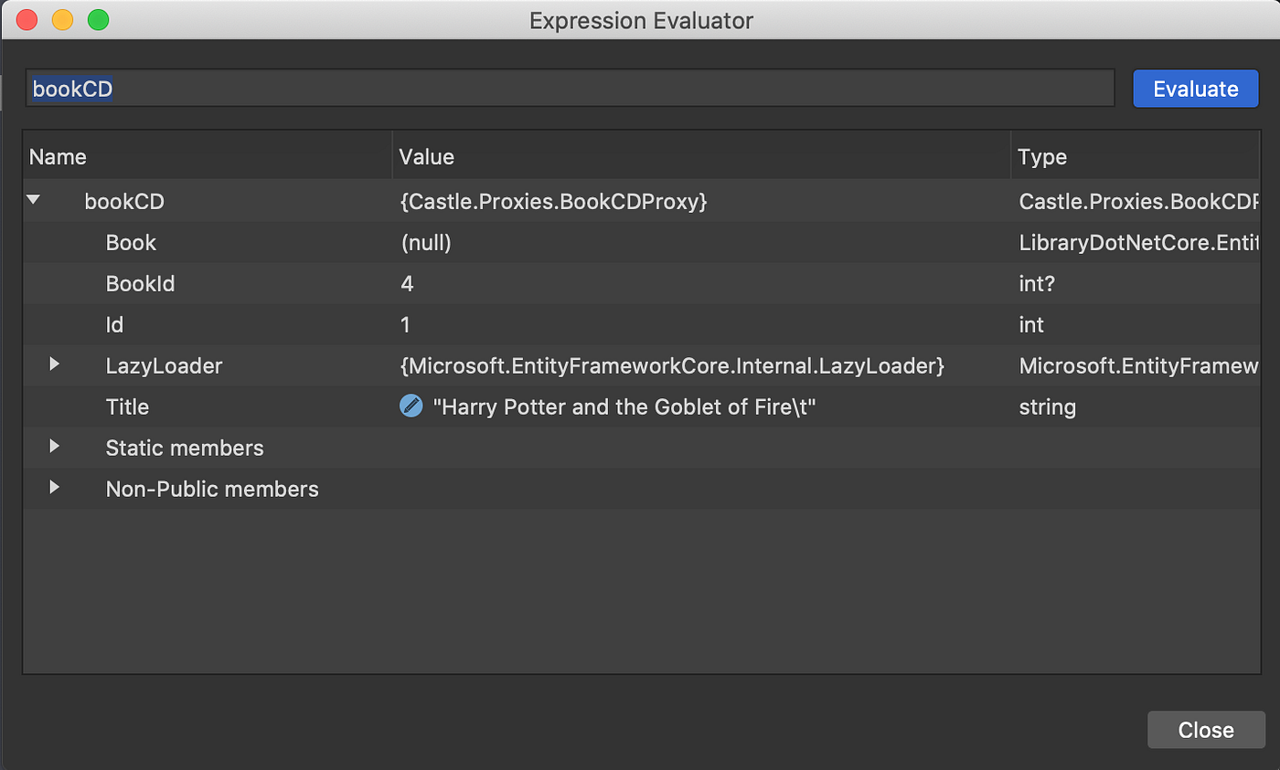This screenshot has height=770, width=1280.
Task: Click the red close window button
Action: pos(27,19)
